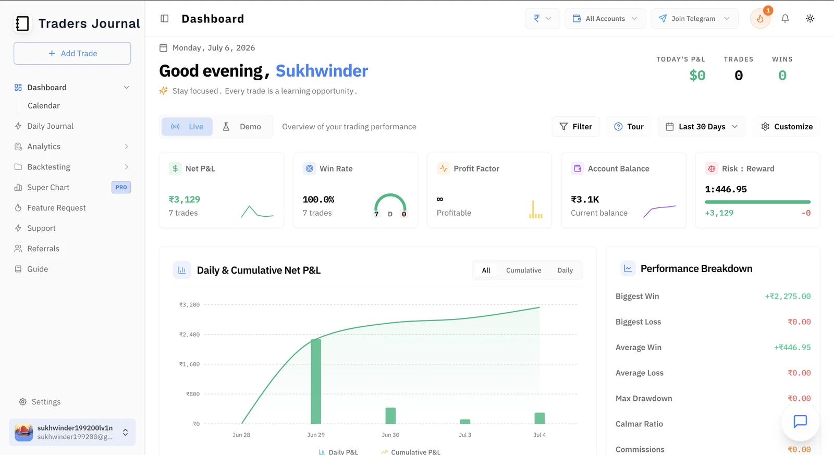834x455 pixels.
Task: Click the Today's P&L $0 value
Action: coord(697,76)
